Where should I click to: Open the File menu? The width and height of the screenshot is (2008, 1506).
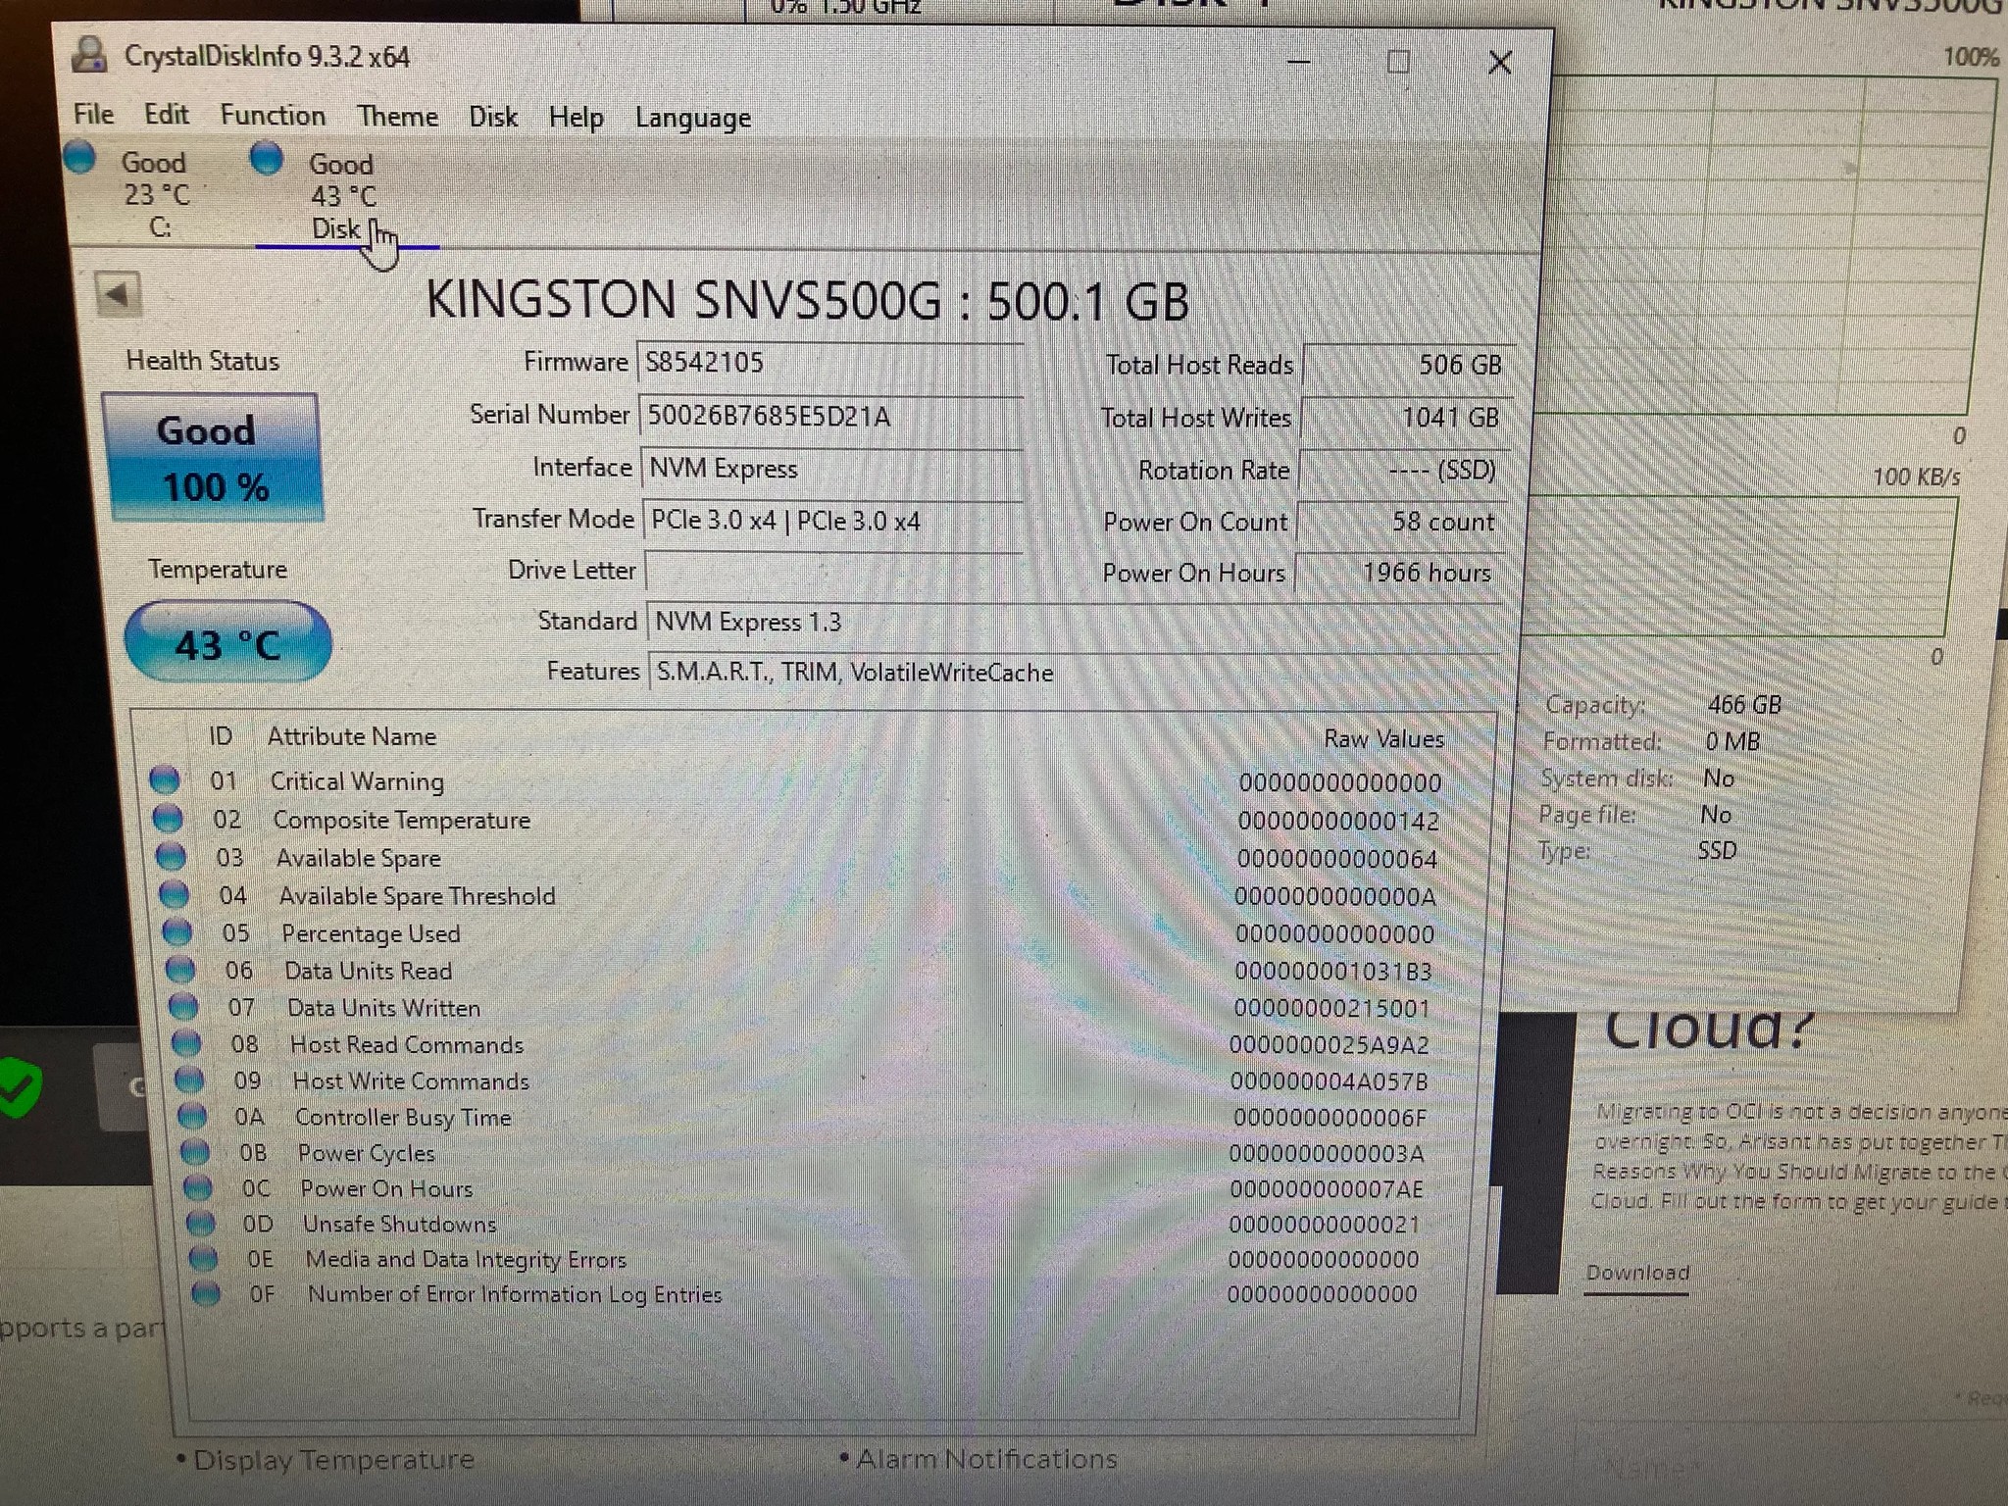pos(93,114)
